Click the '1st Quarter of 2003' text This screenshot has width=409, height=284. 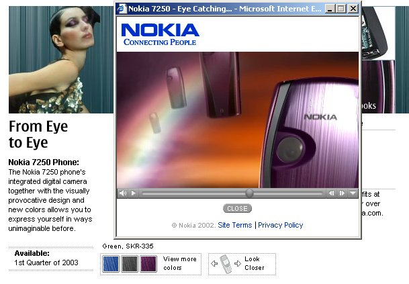point(46,263)
